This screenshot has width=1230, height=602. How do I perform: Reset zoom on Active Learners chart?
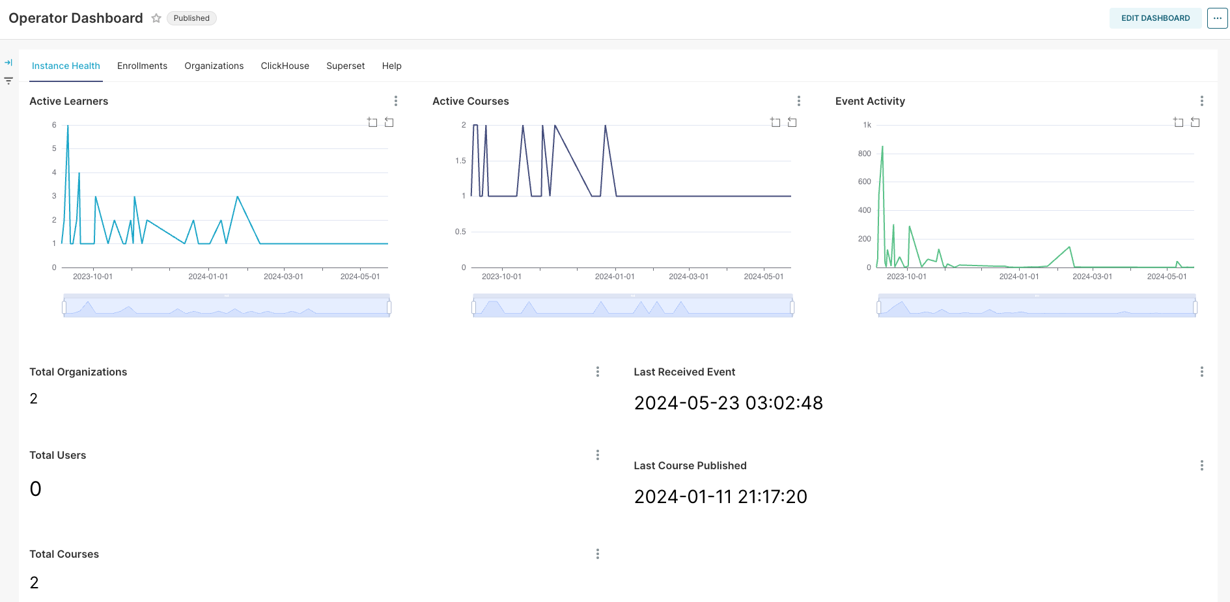click(389, 122)
